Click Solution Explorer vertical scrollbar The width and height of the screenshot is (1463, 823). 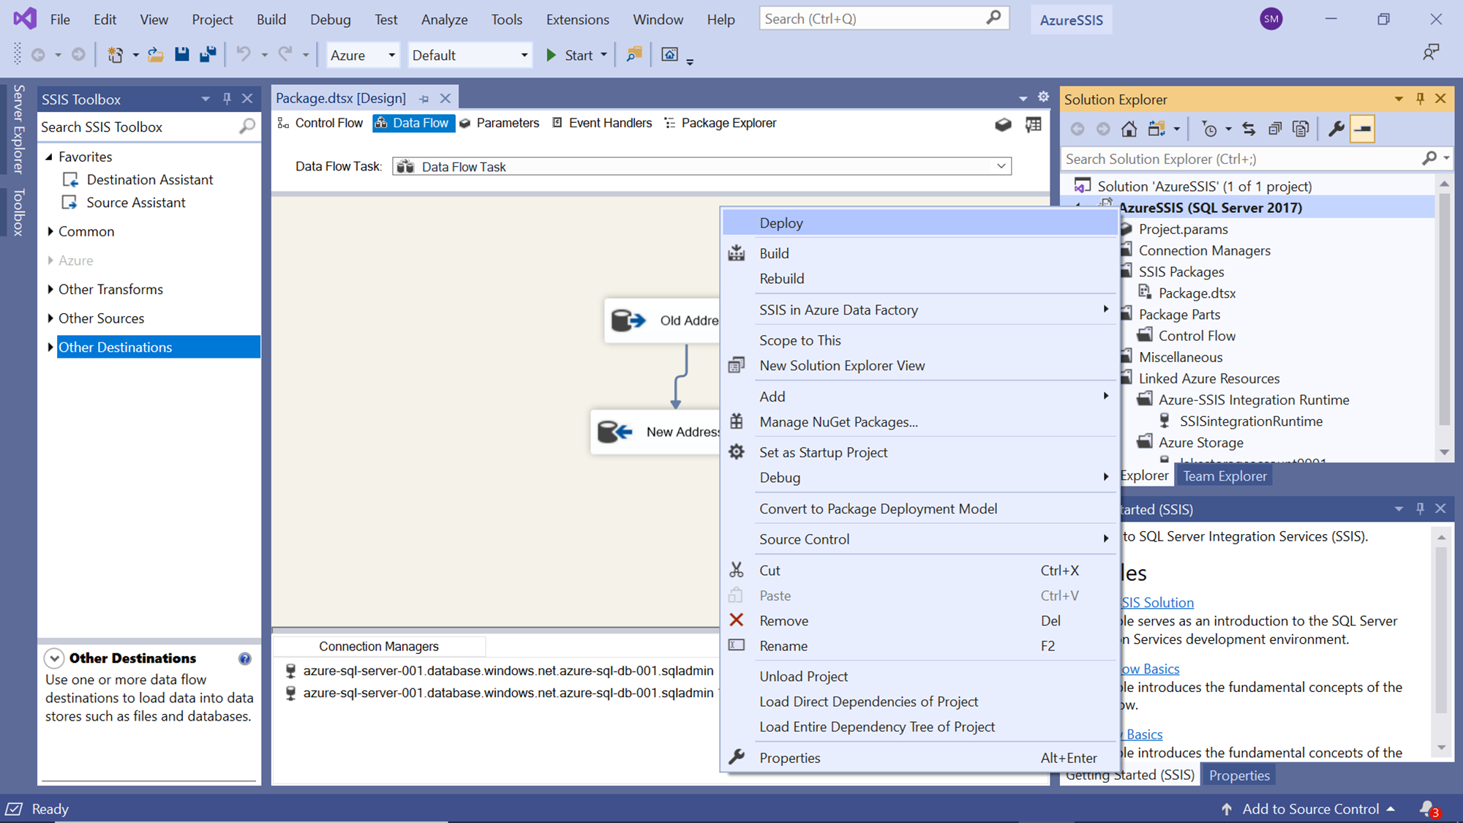tap(1443, 307)
